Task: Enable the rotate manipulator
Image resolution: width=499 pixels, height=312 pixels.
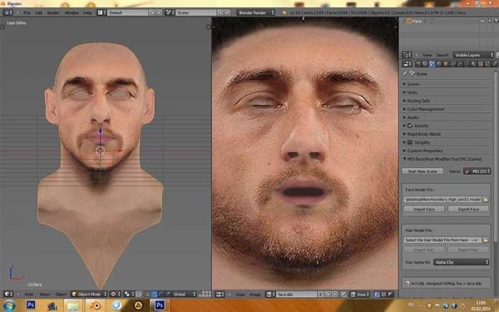Action: tap(161, 295)
